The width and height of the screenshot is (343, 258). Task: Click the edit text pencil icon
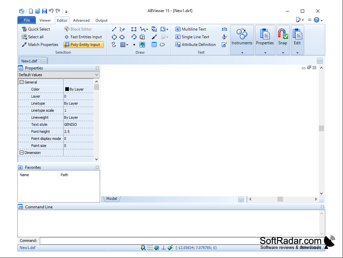pyautogui.click(x=224, y=45)
